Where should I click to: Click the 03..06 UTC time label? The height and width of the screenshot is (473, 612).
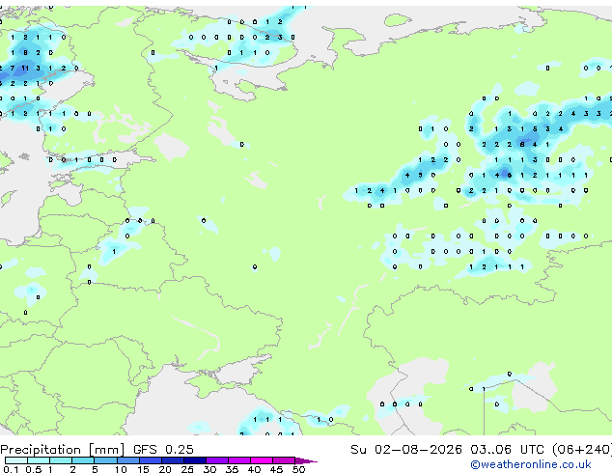tap(507, 450)
